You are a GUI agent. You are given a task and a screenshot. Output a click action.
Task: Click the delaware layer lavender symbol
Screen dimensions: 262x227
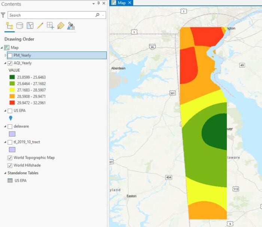click(12, 134)
